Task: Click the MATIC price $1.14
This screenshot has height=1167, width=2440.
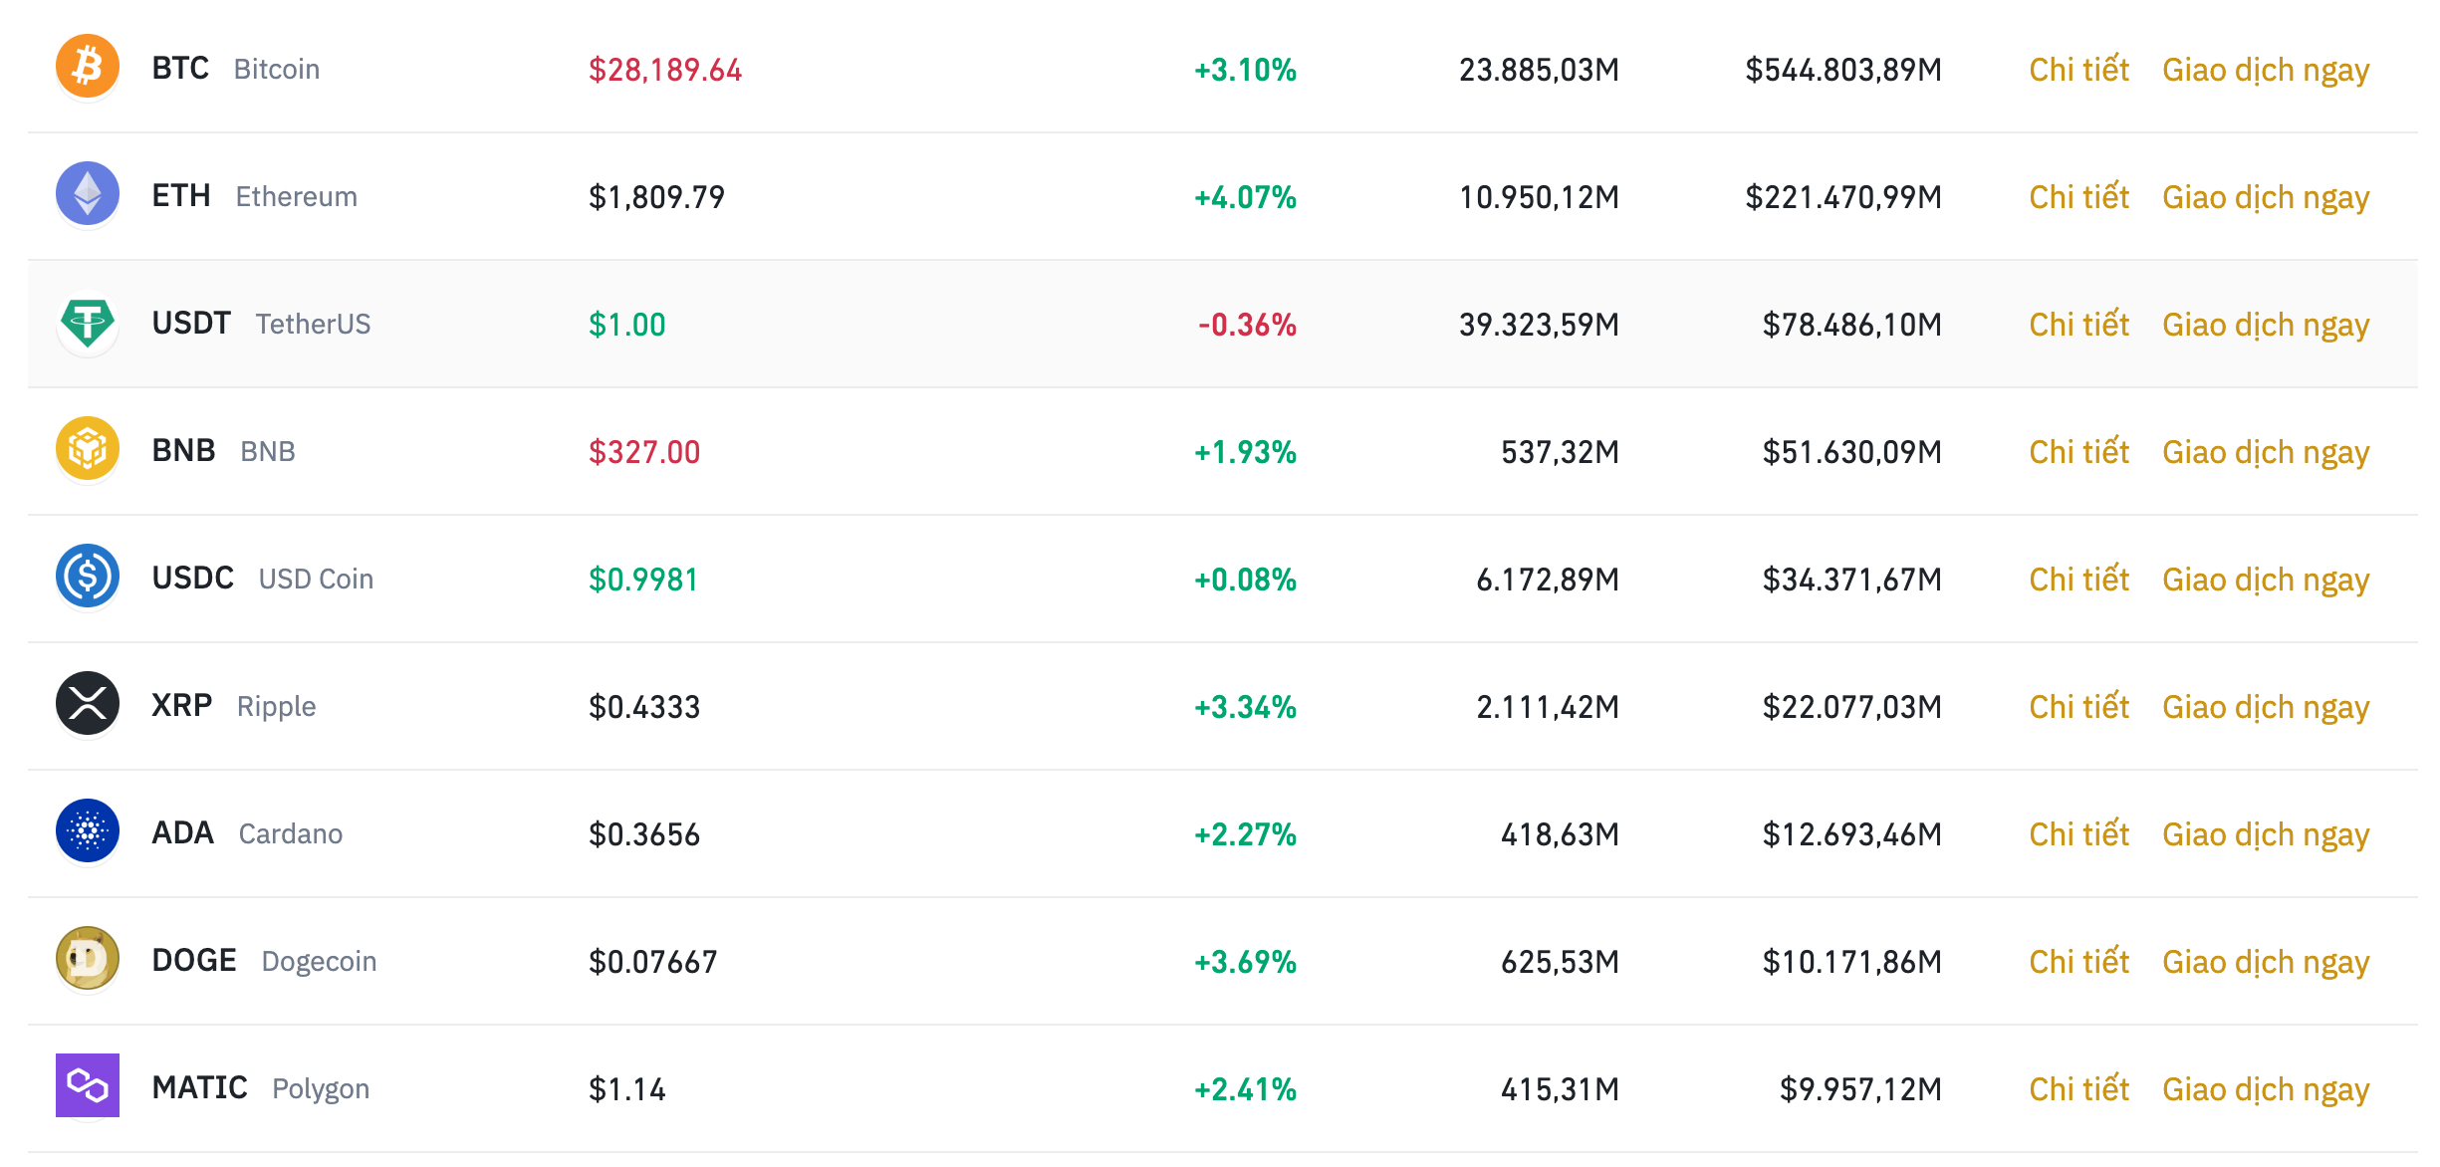Action: [626, 1089]
